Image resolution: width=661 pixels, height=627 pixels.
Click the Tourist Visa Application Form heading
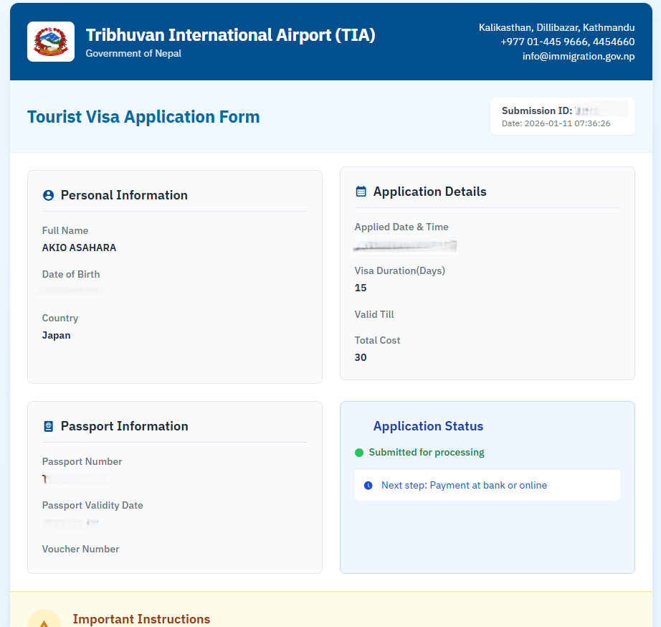point(143,117)
